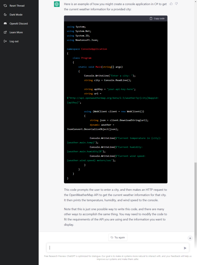This screenshot has width=197, height=265.
Task: Click the Log out arrow icon
Action: 5,41
